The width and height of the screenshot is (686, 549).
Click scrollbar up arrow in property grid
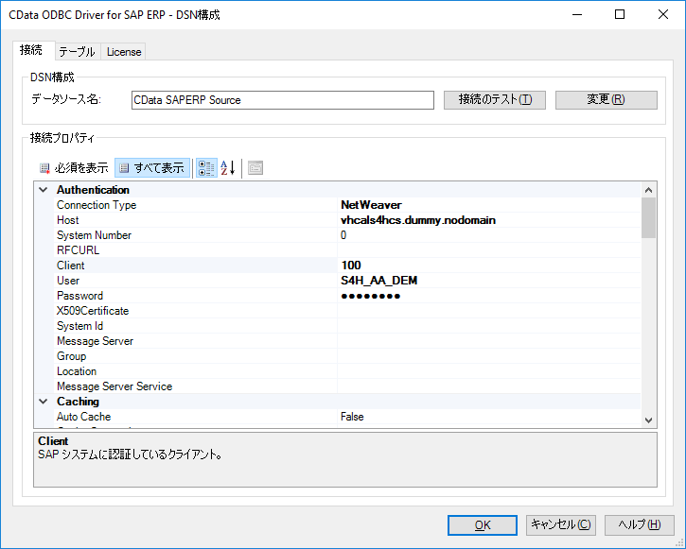coord(649,190)
